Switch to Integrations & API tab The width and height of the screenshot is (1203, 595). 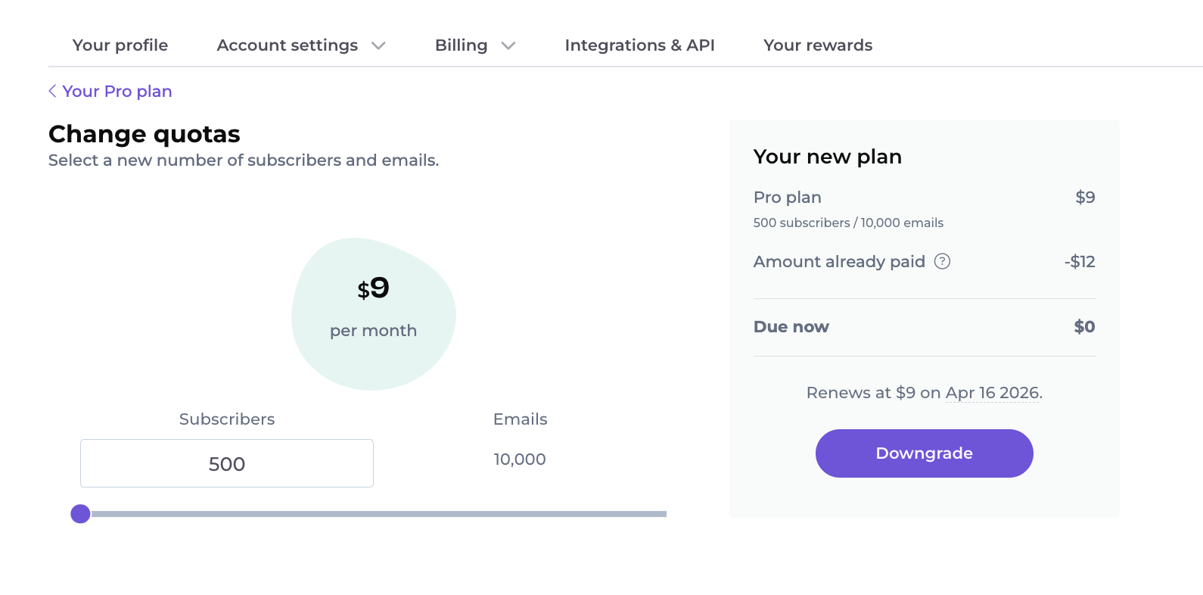pos(639,45)
